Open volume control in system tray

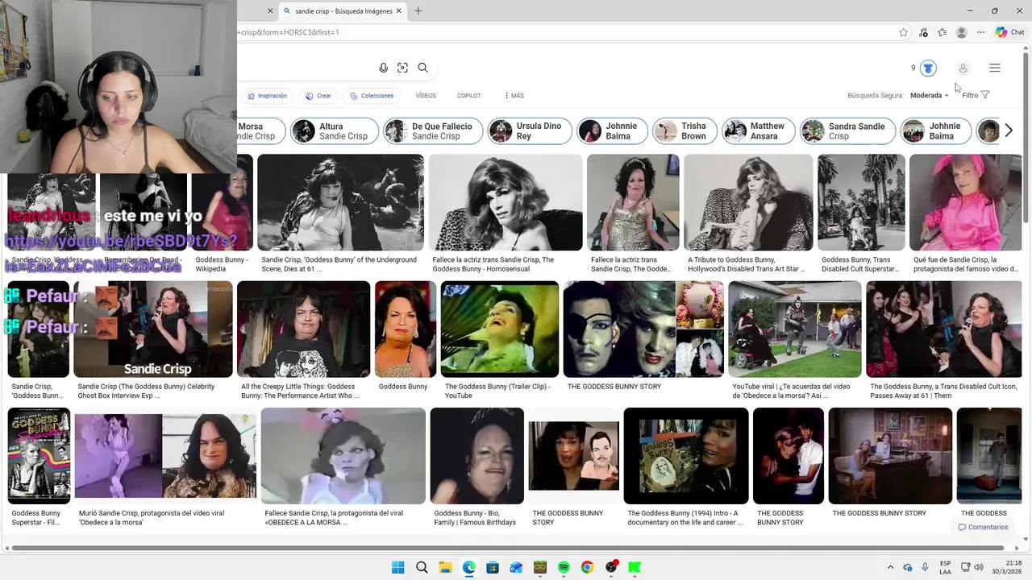tap(979, 567)
